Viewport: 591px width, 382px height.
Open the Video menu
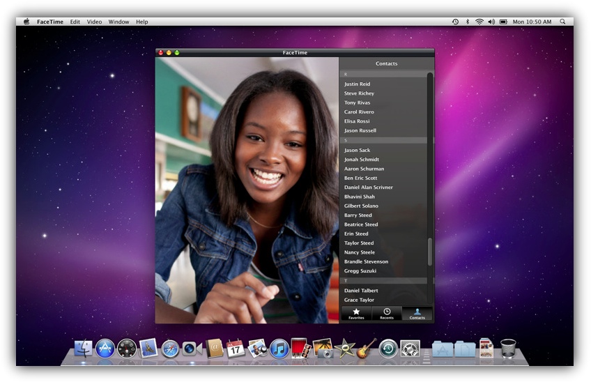tap(94, 22)
